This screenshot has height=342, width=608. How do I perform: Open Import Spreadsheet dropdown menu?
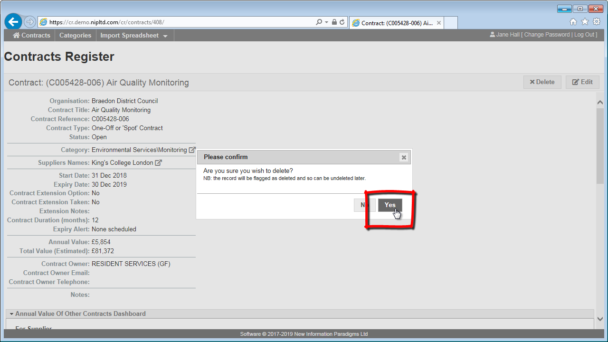point(134,36)
